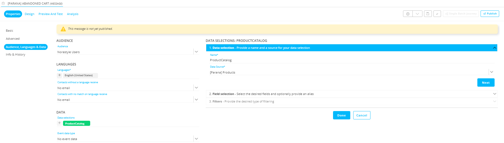This screenshot has width=504, height=143.
Task: Select the ProductCatalog data selection tag
Action: 76,123
